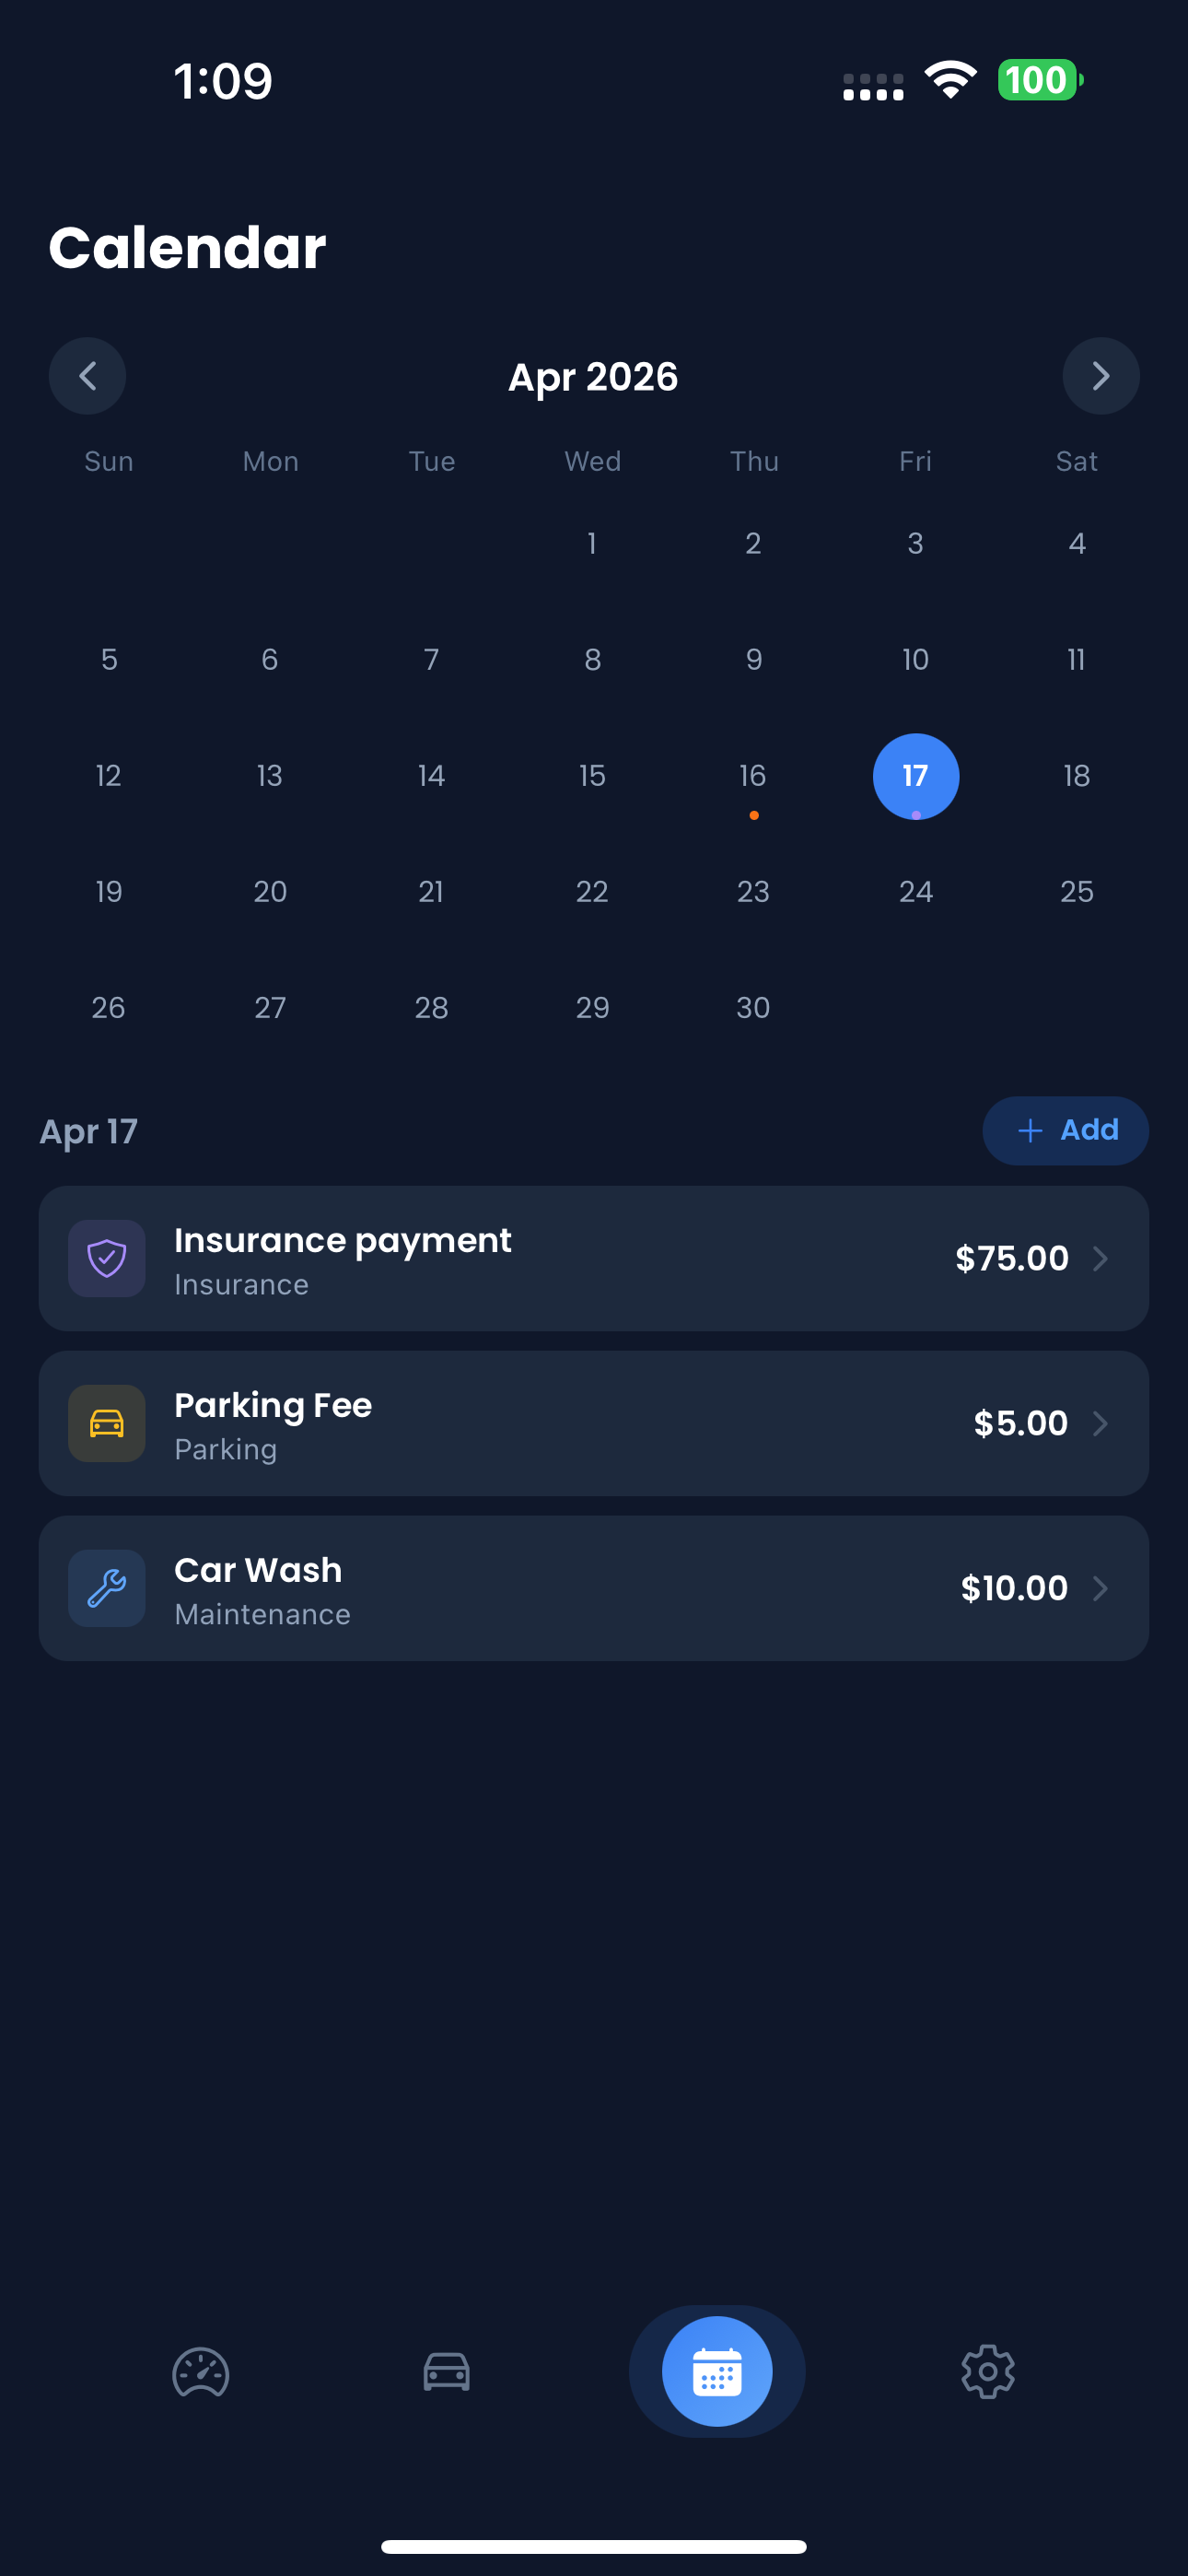Pick April 24 on the calendar

tap(916, 892)
